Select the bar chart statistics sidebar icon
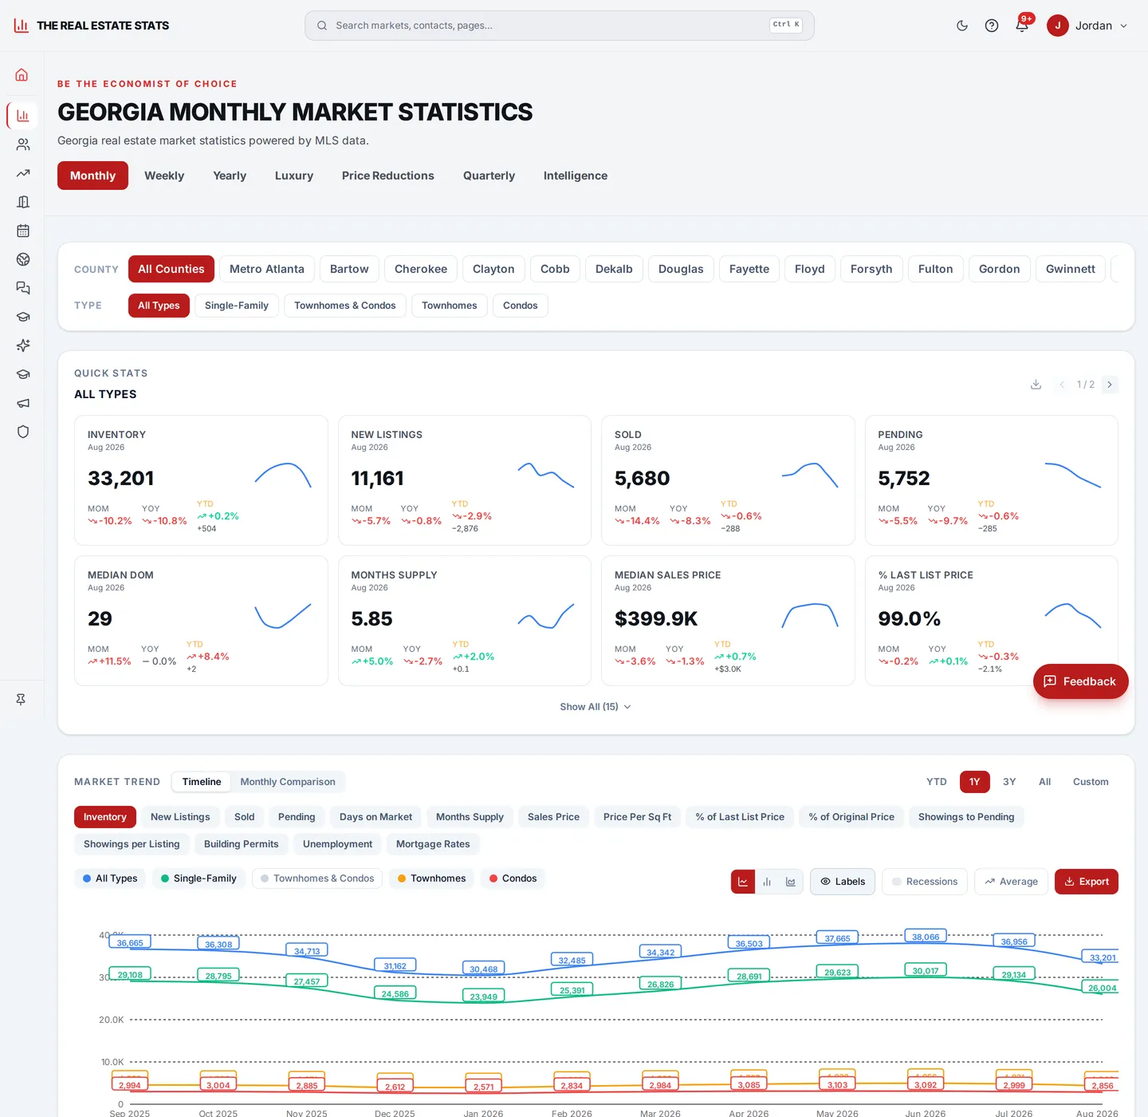Viewport: 1148px width, 1117px height. [22, 116]
